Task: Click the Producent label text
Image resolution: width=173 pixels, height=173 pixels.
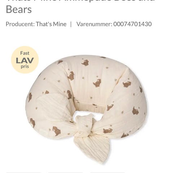Action: [20, 24]
